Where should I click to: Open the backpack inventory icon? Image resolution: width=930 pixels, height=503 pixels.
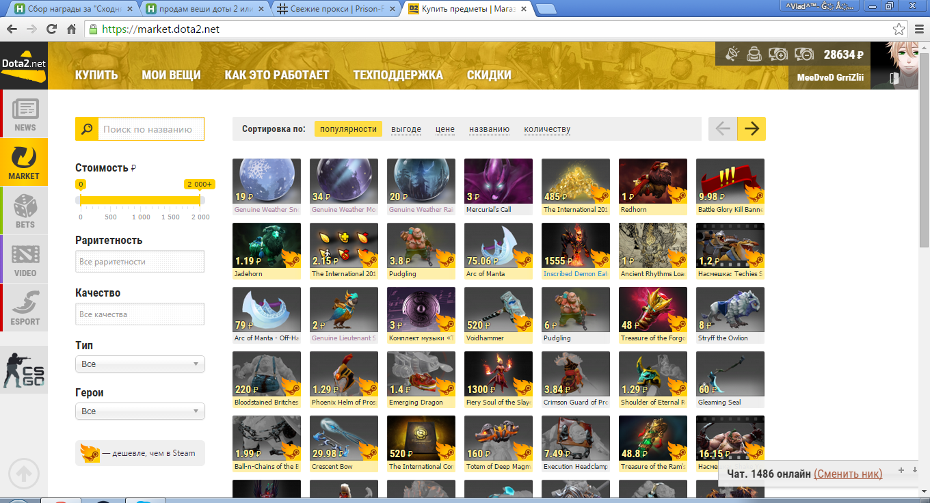(754, 54)
